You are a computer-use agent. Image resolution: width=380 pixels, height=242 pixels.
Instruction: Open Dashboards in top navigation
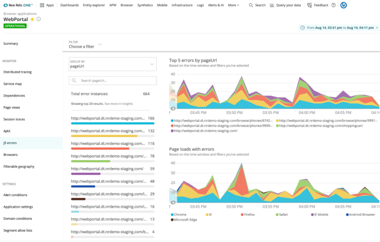click(69, 5)
